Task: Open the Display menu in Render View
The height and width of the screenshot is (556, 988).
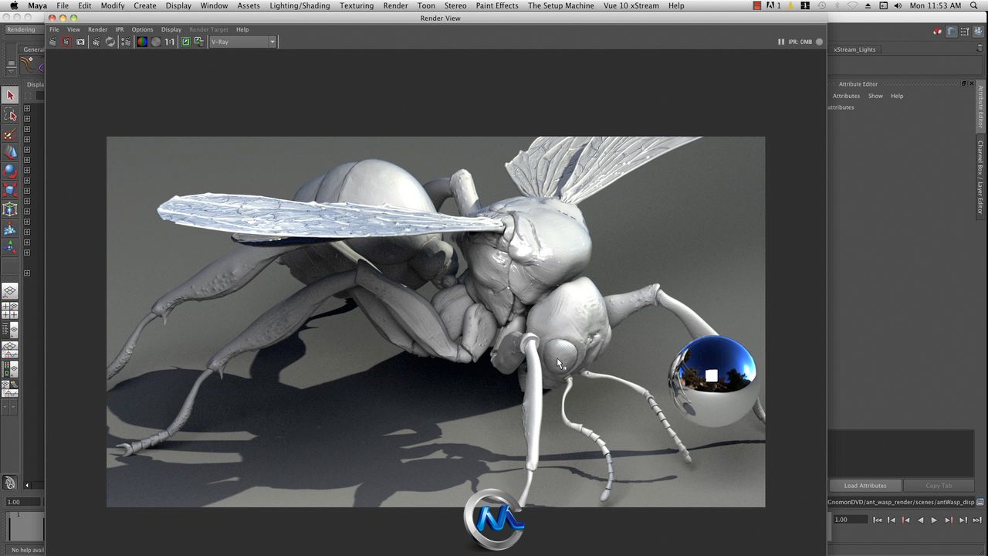Action: point(171,29)
